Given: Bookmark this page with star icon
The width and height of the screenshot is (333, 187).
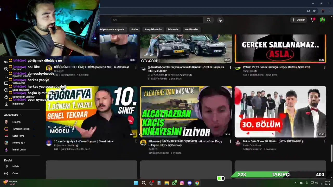Looking at the screenshot, I should 314,11.
